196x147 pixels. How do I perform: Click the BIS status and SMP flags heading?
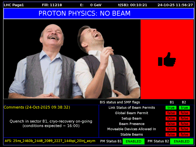click(120, 102)
